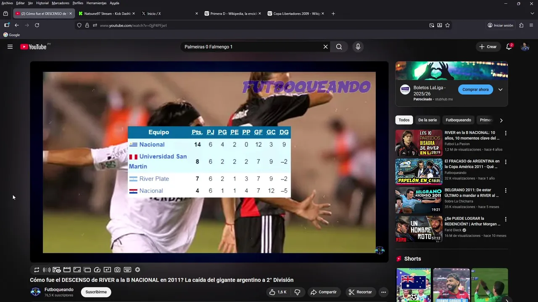538x302 pixels.
Task: Start voice search with microphone
Action: [x=358, y=47]
